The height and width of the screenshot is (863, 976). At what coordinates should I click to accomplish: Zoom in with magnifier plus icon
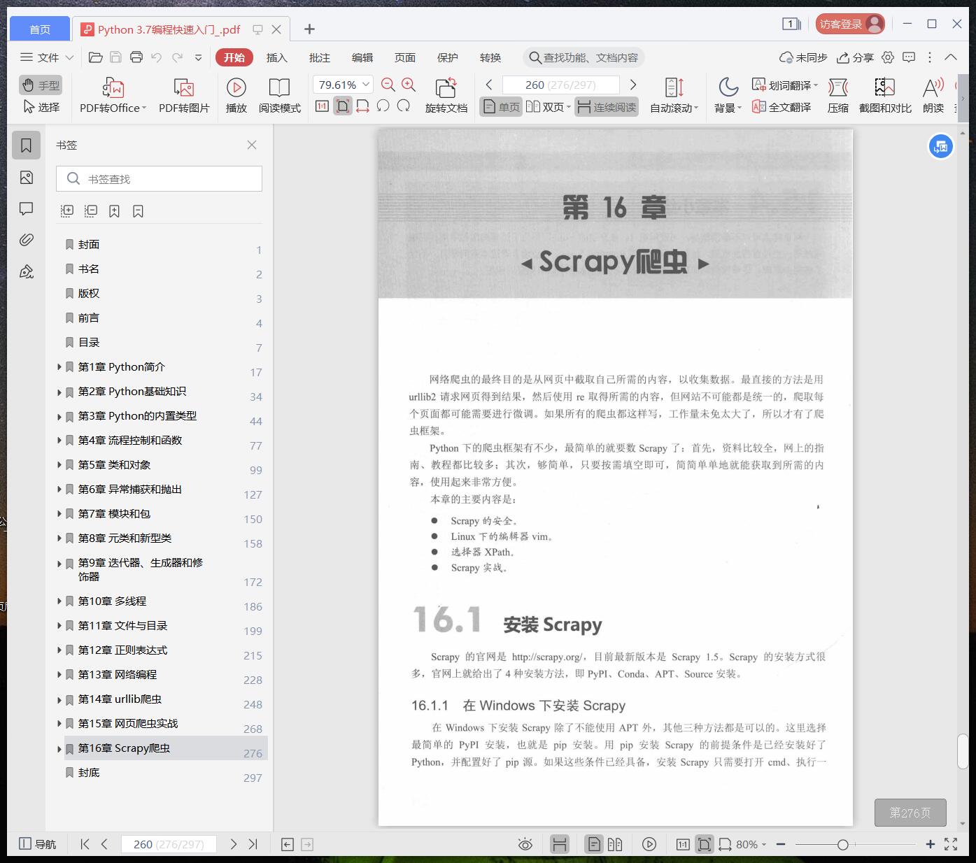(x=409, y=85)
